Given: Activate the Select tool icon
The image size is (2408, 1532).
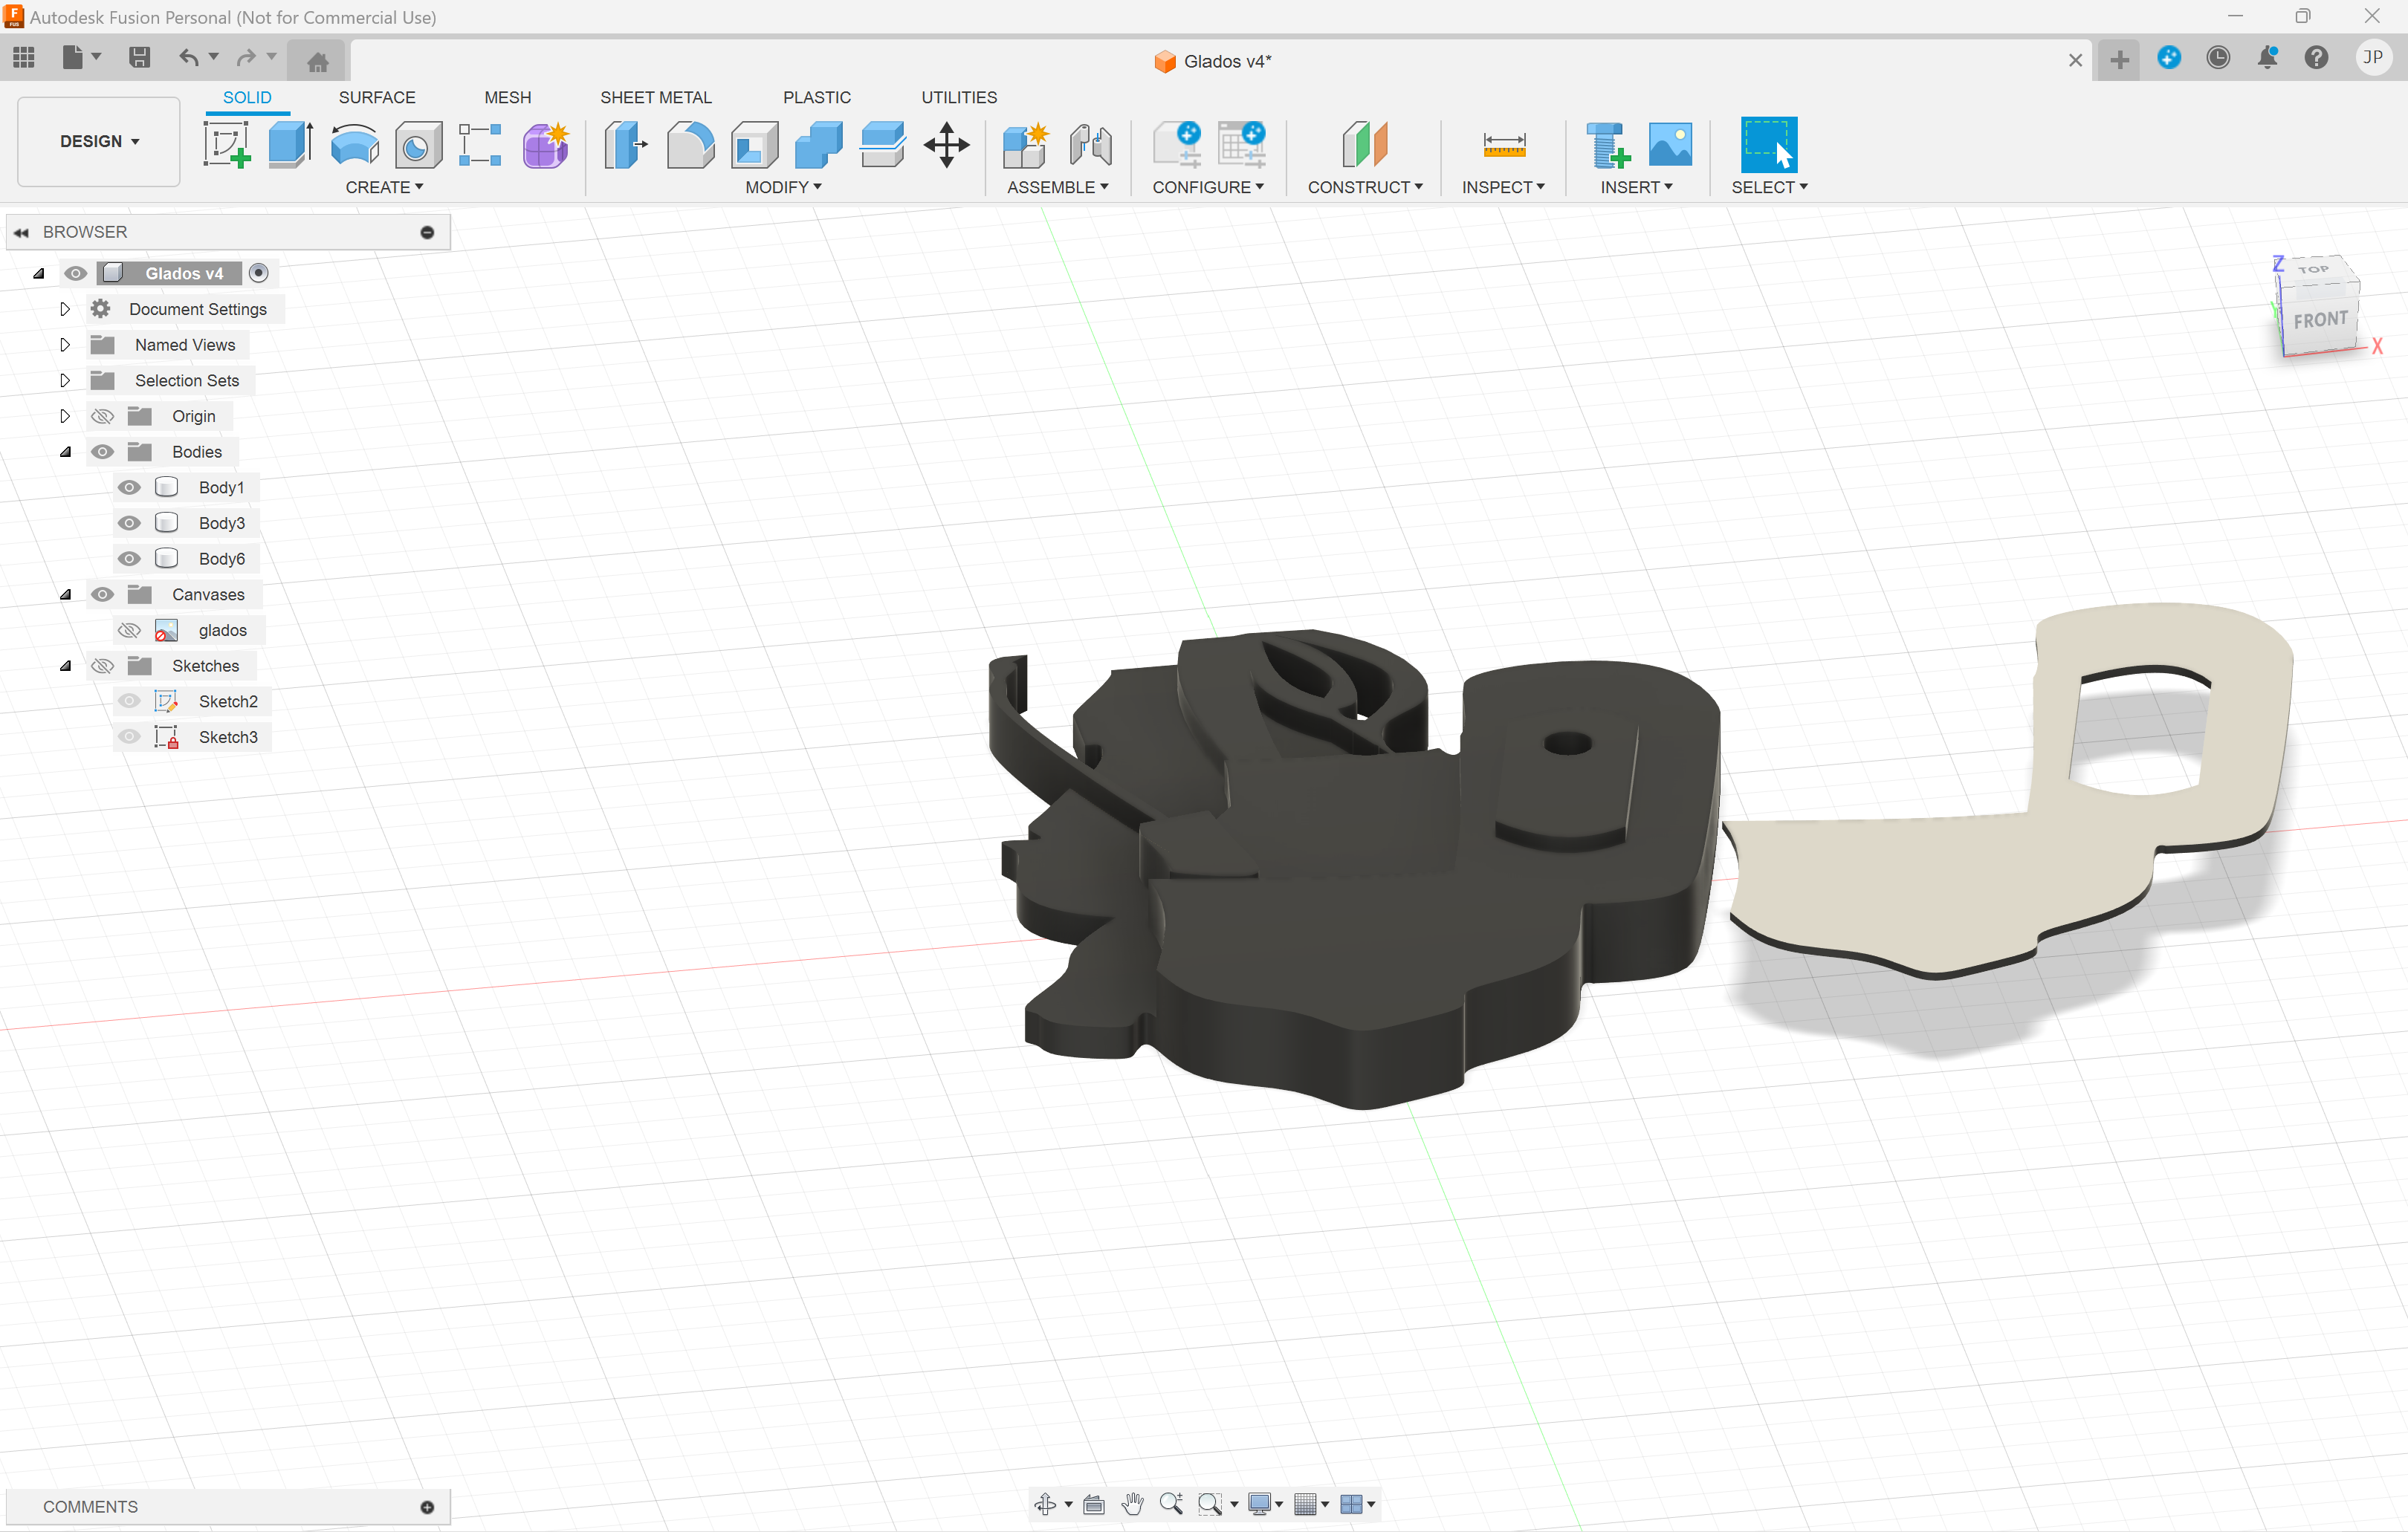Looking at the screenshot, I should (1768, 145).
